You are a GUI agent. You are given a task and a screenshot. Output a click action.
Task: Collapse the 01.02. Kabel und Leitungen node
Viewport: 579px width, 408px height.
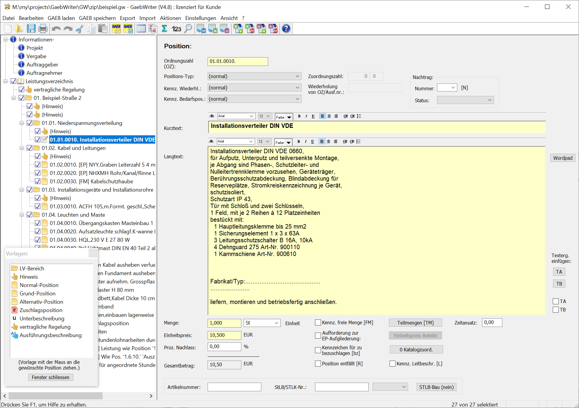(x=21, y=148)
